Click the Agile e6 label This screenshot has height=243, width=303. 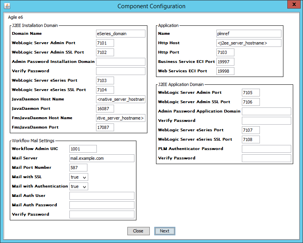15,17
